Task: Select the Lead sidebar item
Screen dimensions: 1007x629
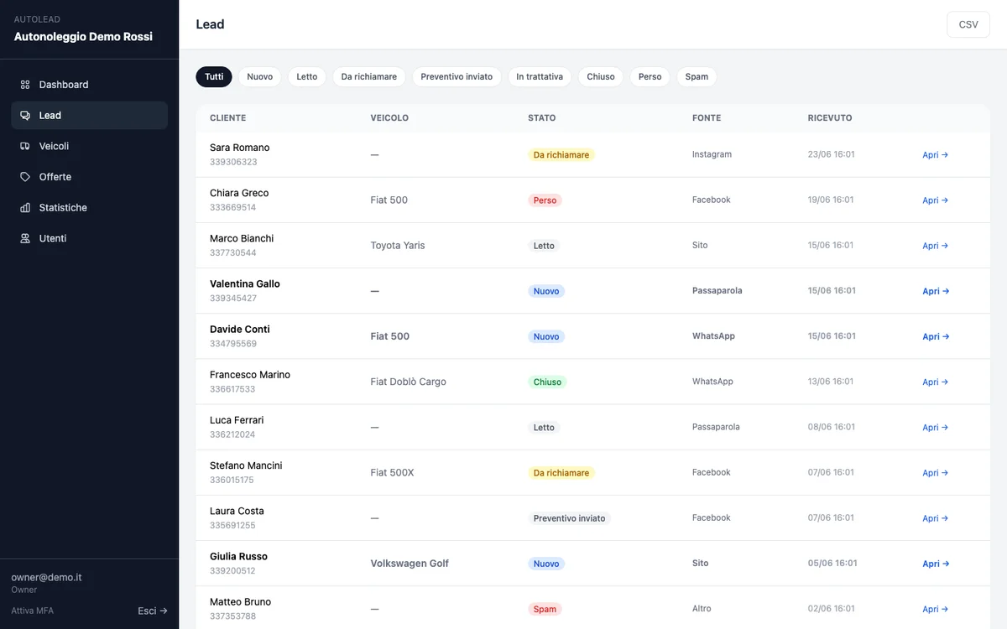Action: [90, 116]
